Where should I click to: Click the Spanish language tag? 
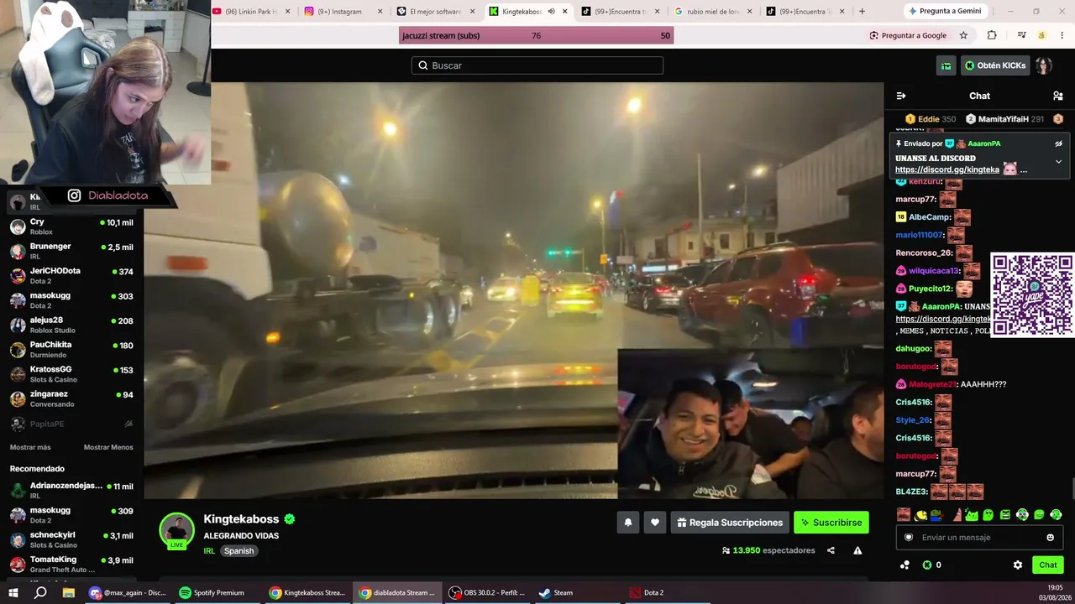click(x=239, y=551)
